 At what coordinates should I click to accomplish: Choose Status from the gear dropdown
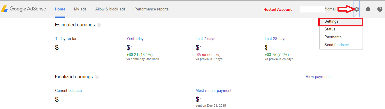click(341, 29)
